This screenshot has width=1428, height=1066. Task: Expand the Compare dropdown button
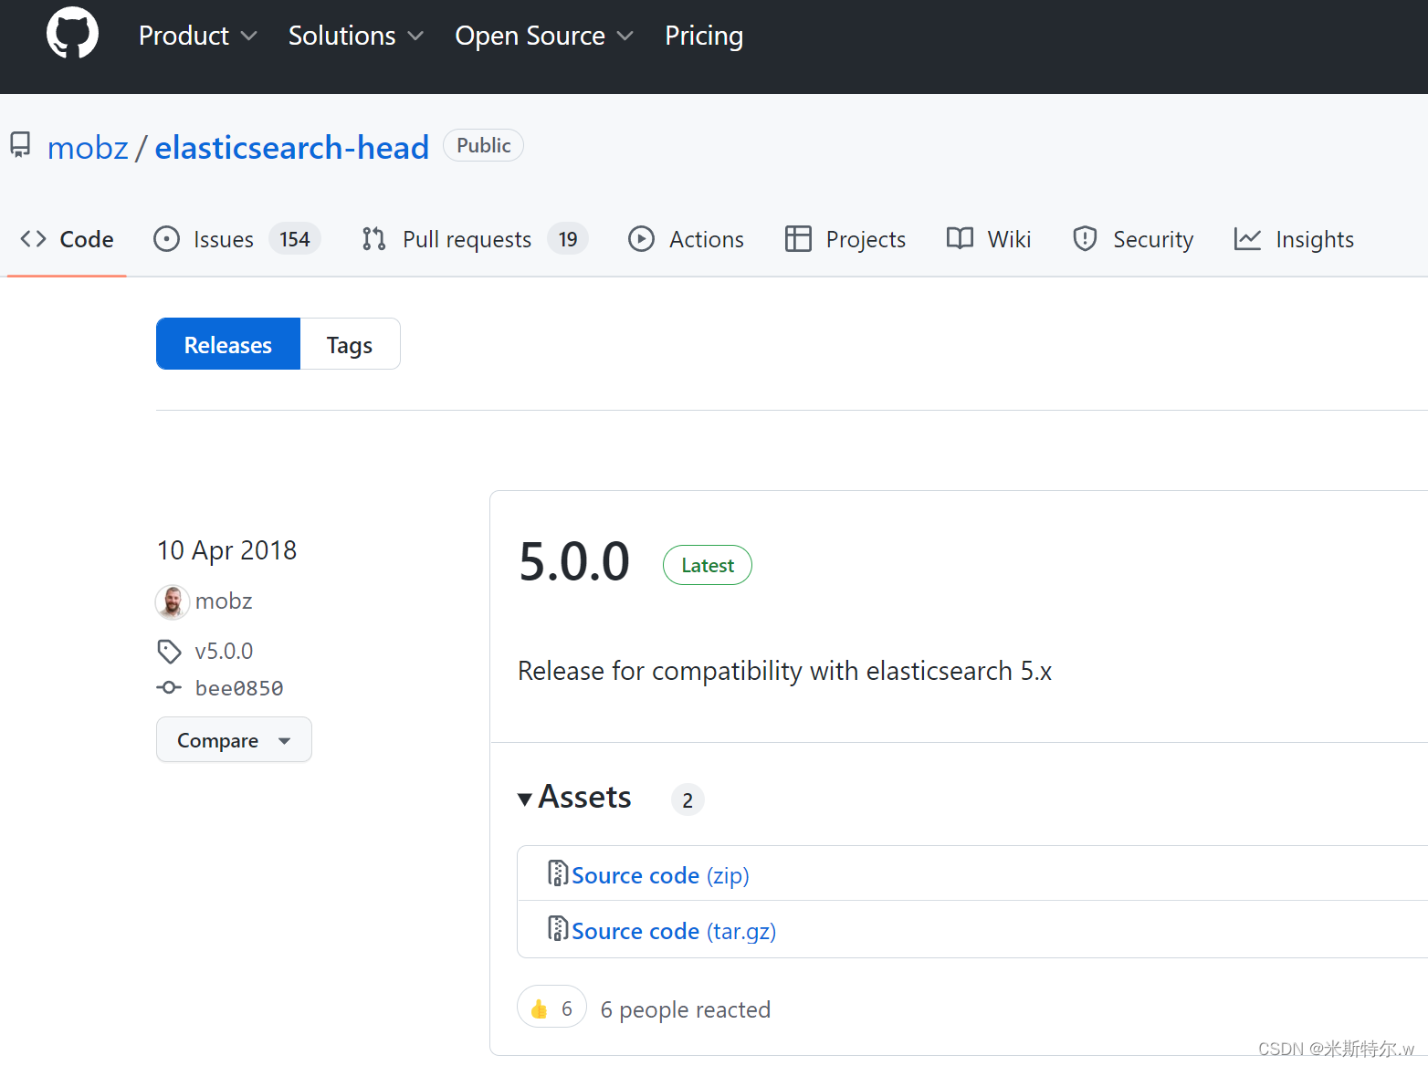234,739
